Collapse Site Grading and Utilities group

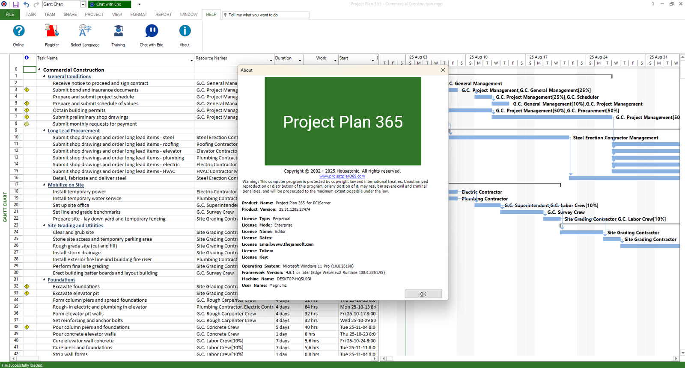pyautogui.click(x=44, y=226)
